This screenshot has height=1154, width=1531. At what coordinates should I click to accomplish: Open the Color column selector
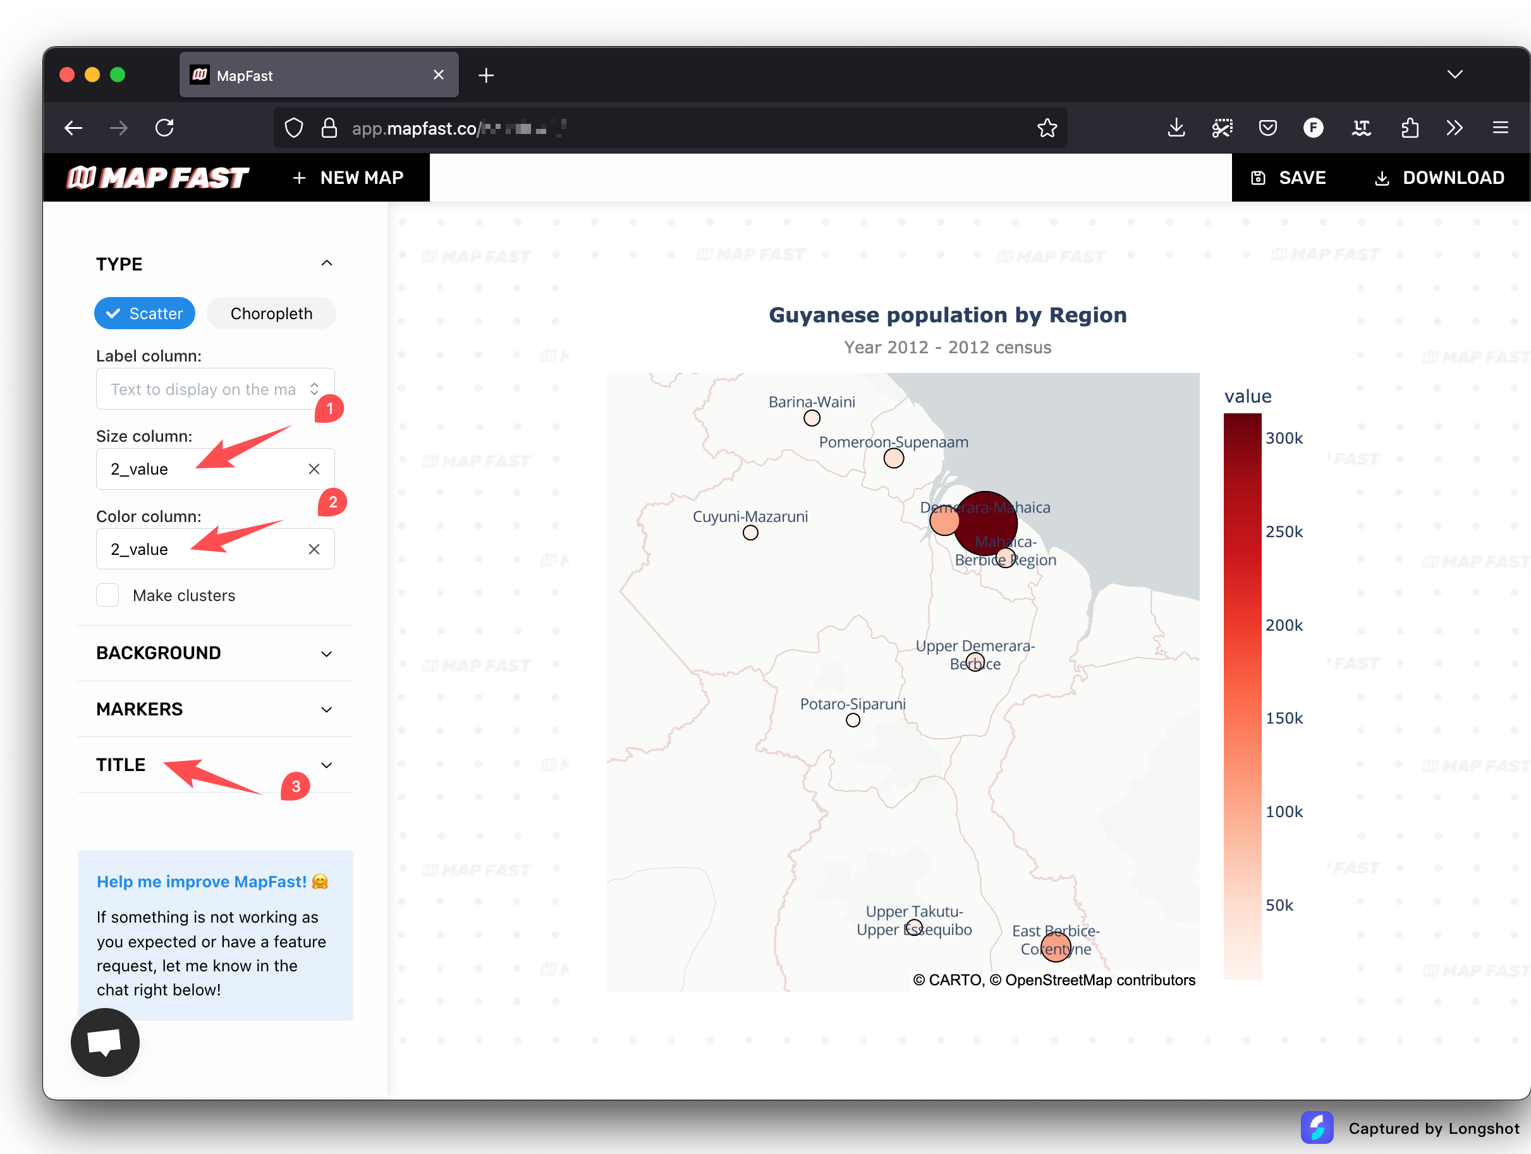pos(216,549)
